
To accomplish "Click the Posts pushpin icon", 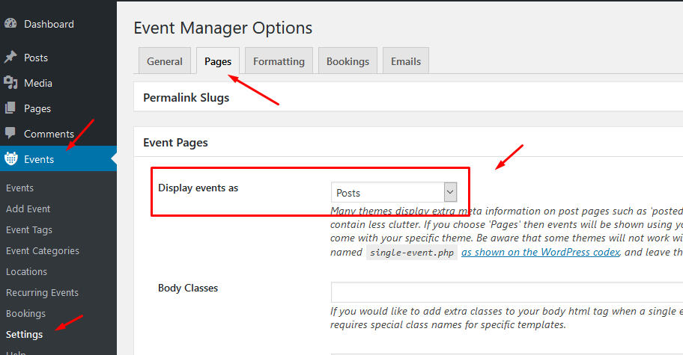I will click(10, 58).
